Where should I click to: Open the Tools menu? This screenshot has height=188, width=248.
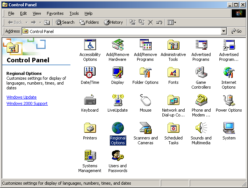pos(74,13)
